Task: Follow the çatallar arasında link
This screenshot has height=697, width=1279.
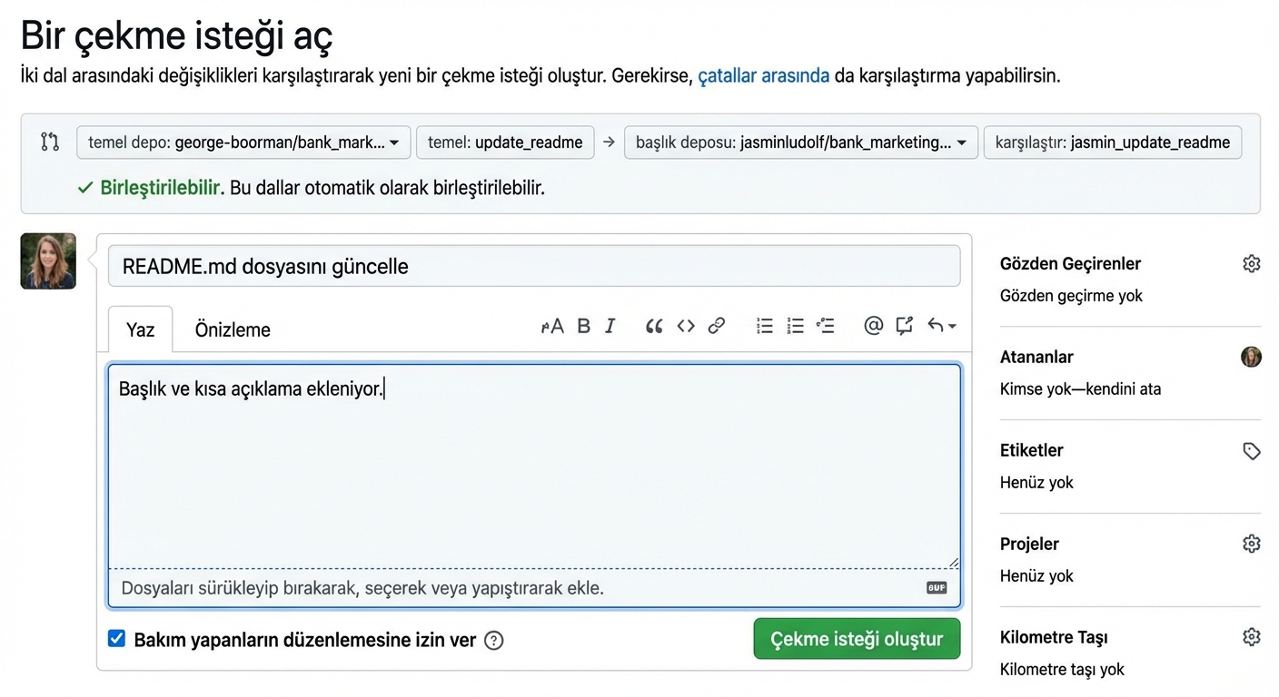Action: [763, 76]
